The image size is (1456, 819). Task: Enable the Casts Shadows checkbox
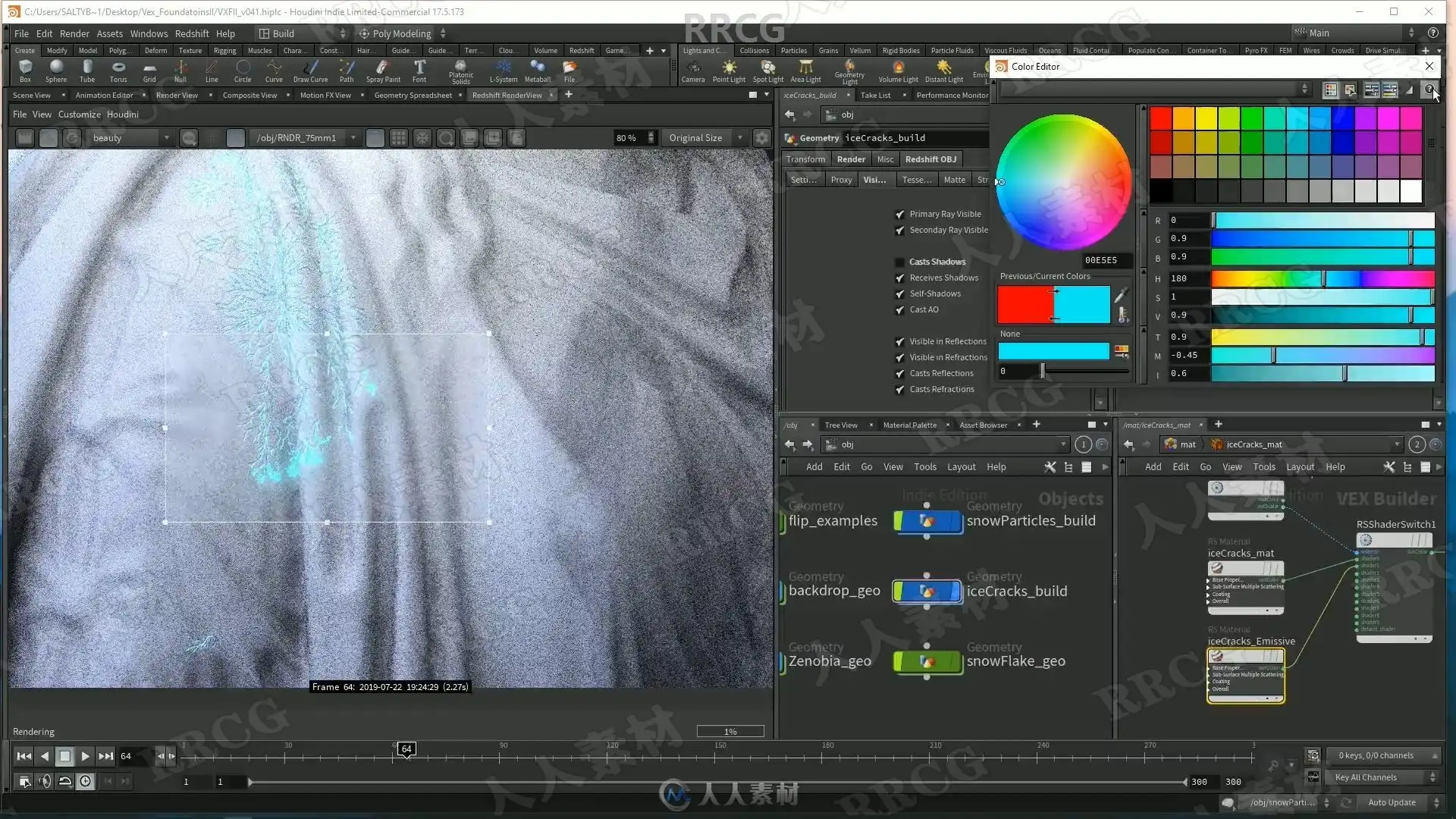tap(900, 262)
